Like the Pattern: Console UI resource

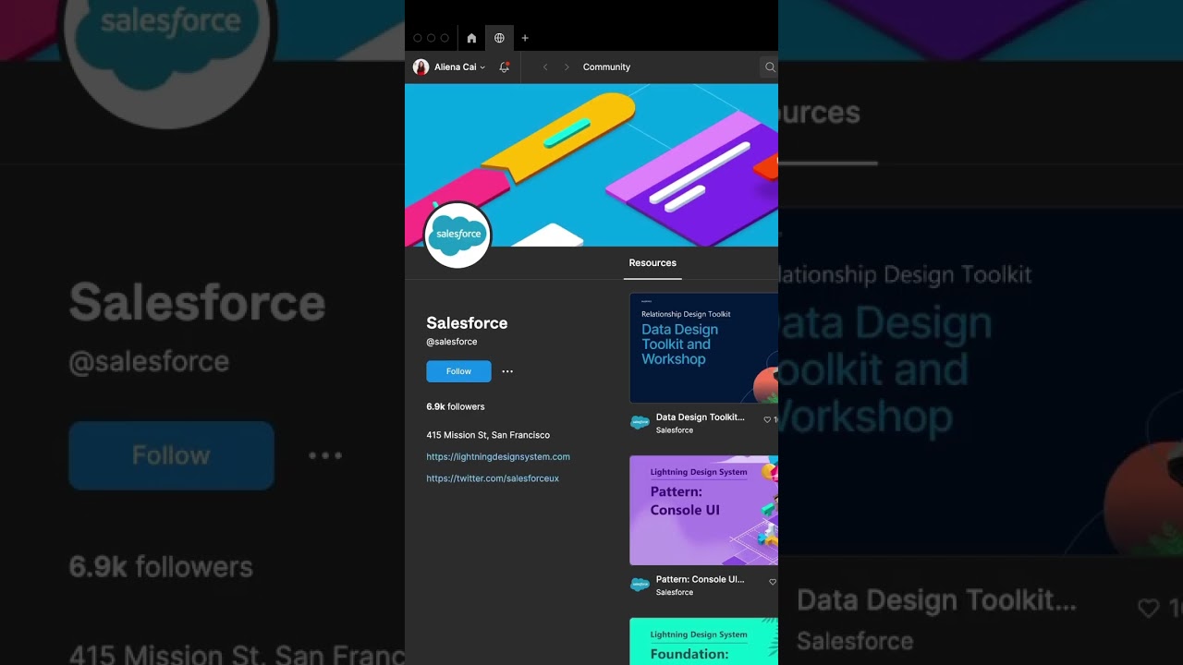point(773,582)
